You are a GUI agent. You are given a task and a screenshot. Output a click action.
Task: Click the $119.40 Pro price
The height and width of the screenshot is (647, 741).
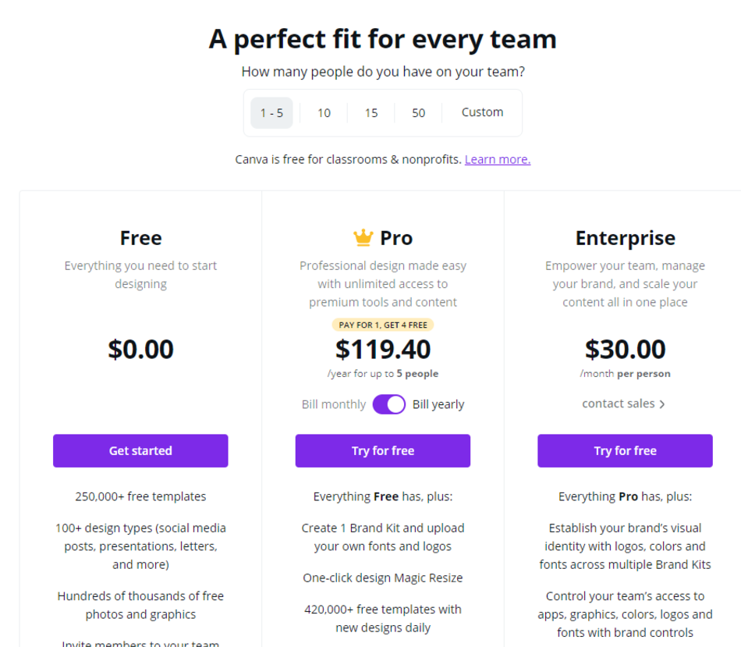click(x=383, y=349)
